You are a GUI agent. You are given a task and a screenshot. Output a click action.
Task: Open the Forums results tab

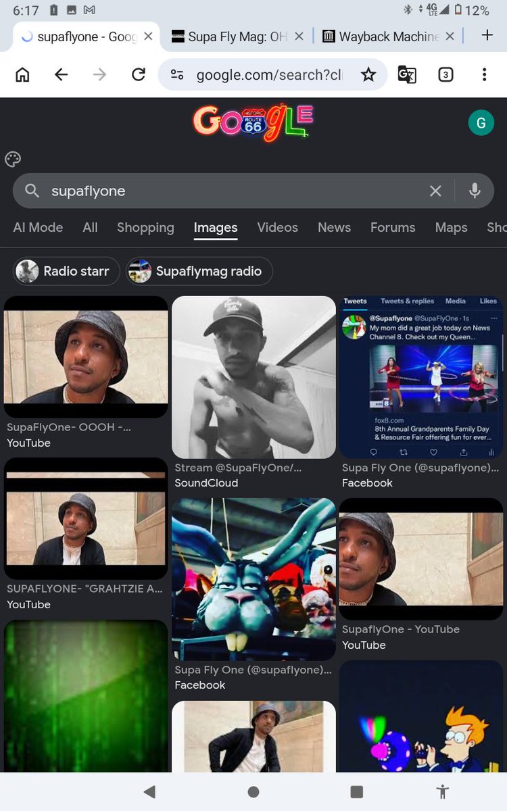click(x=393, y=228)
